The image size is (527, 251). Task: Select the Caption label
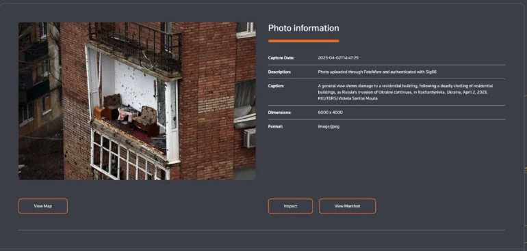click(276, 86)
